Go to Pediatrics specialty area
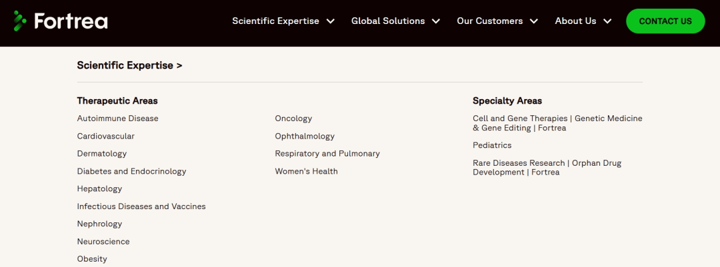The height and width of the screenshot is (267, 720). (492, 145)
